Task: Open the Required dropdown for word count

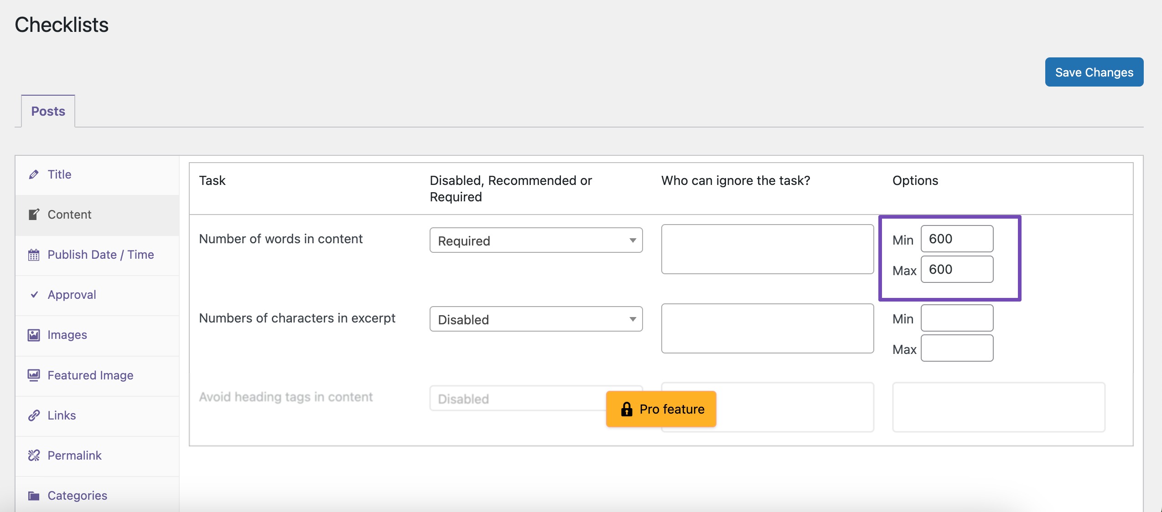Action: pos(536,240)
